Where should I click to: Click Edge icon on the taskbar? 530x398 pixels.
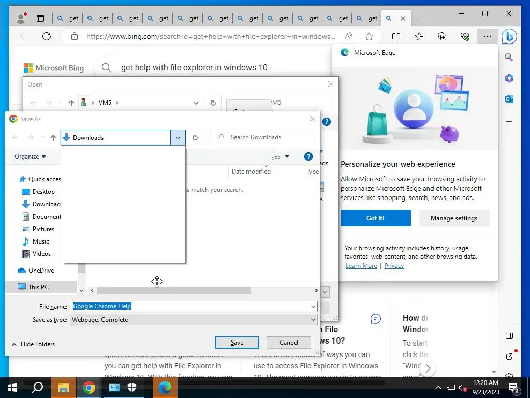point(165,388)
